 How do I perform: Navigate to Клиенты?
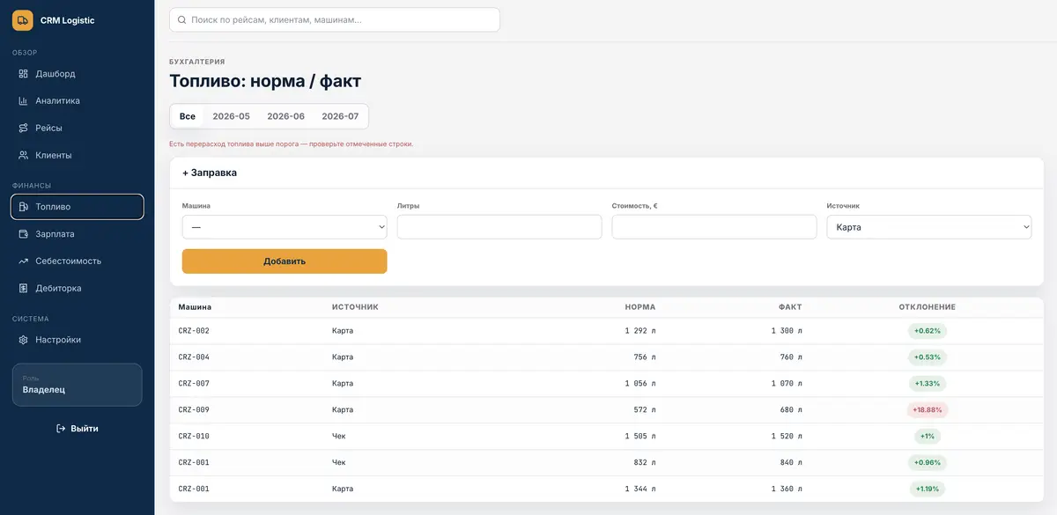click(78, 156)
